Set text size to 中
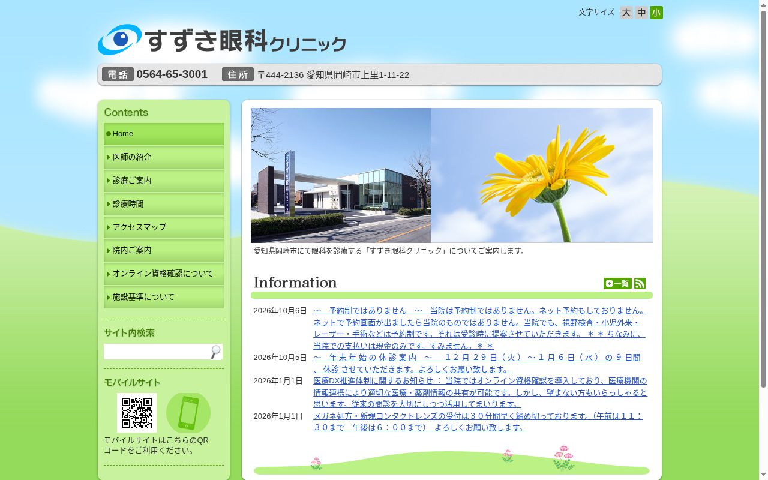Screen dimensions: 768x480 coord(641,13)
